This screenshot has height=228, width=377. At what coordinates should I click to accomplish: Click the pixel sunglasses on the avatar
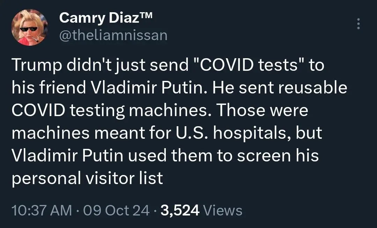click(x=29, y=29)
